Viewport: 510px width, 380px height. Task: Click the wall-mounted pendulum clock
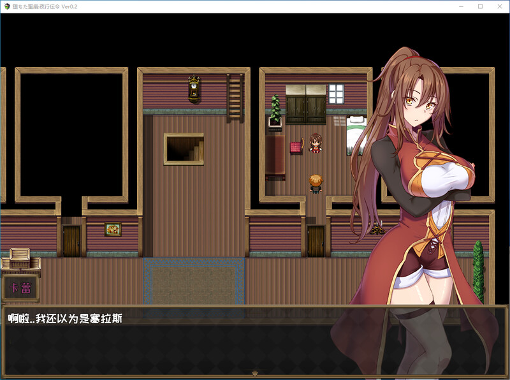(x=194, y=89)
